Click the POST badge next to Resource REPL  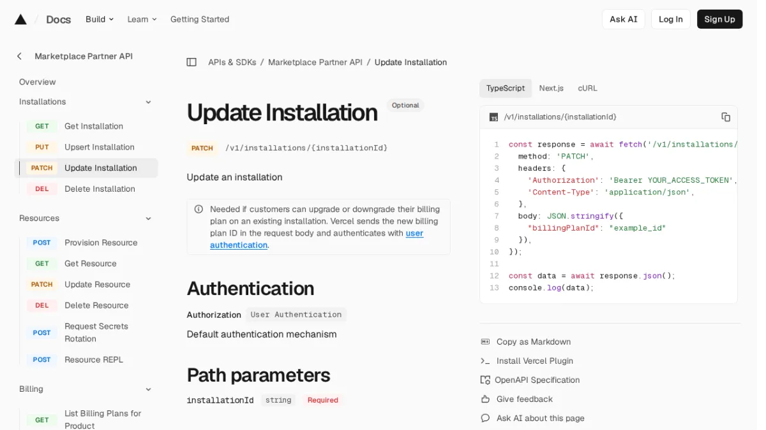point(42,359)
